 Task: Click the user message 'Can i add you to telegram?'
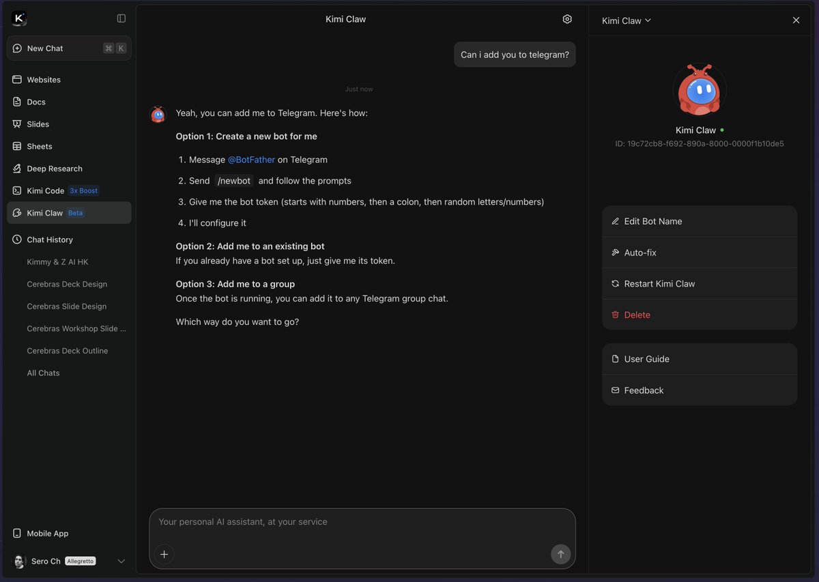515,55
